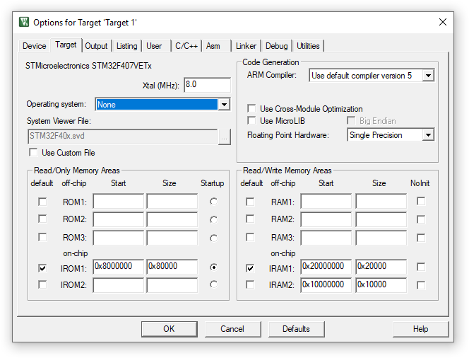This screenshot has width=469, height=358.
Task: Open the Debug tab
Action: click(x=277, y=46)
